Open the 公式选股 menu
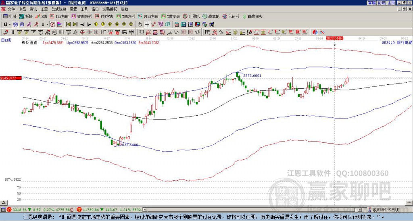Viewport: 413px width, 221px height. [59, 9]
